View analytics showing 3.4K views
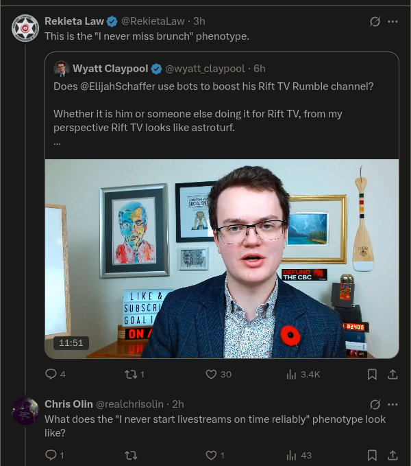Viewport: 411px width, 466px height. [303, 374]
